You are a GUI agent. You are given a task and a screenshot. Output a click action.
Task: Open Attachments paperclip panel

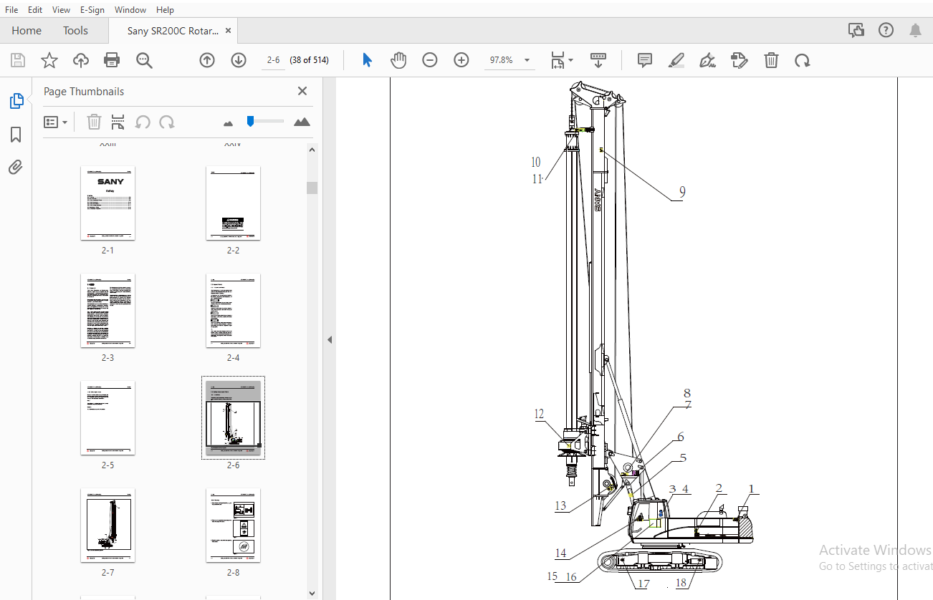click(16, 168)
